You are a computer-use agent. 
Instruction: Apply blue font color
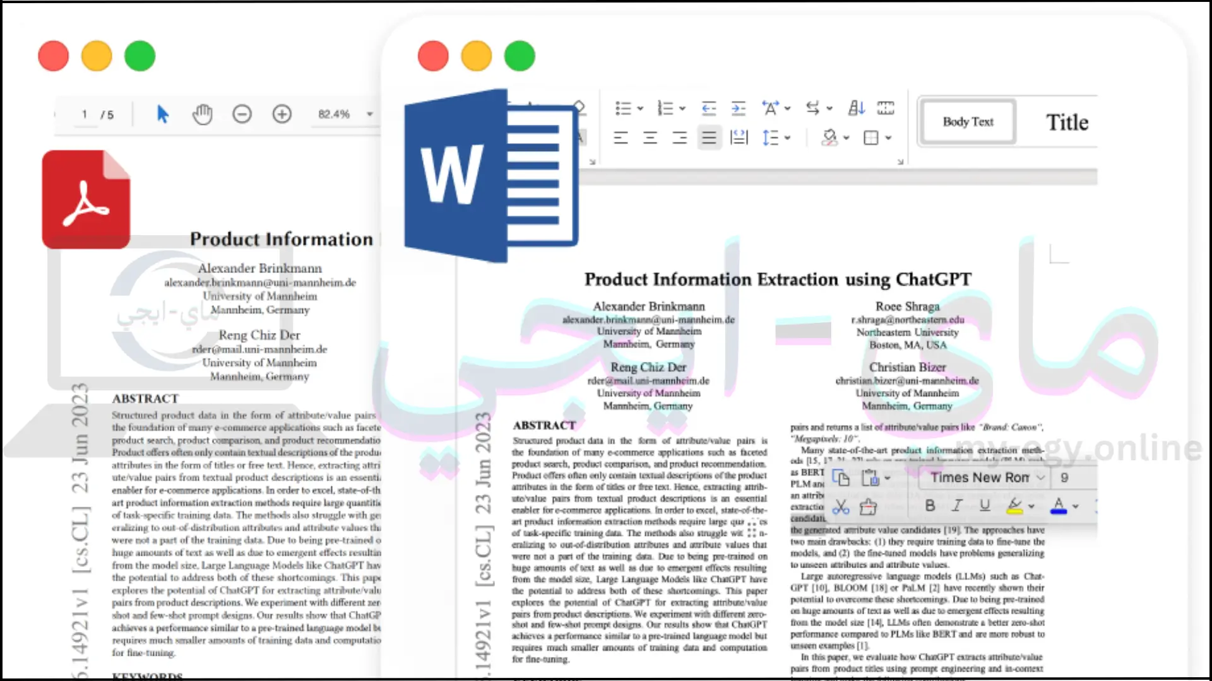[1059, 506]
